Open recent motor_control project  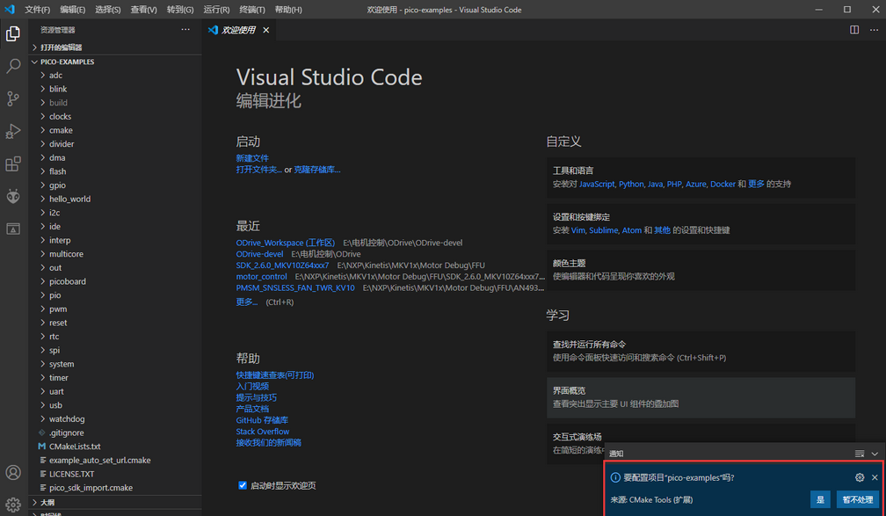pyautogui.click(x=262, y=276)
